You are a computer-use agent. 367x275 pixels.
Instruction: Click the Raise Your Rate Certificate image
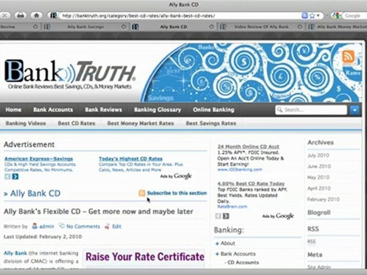(x=144, y=259)
